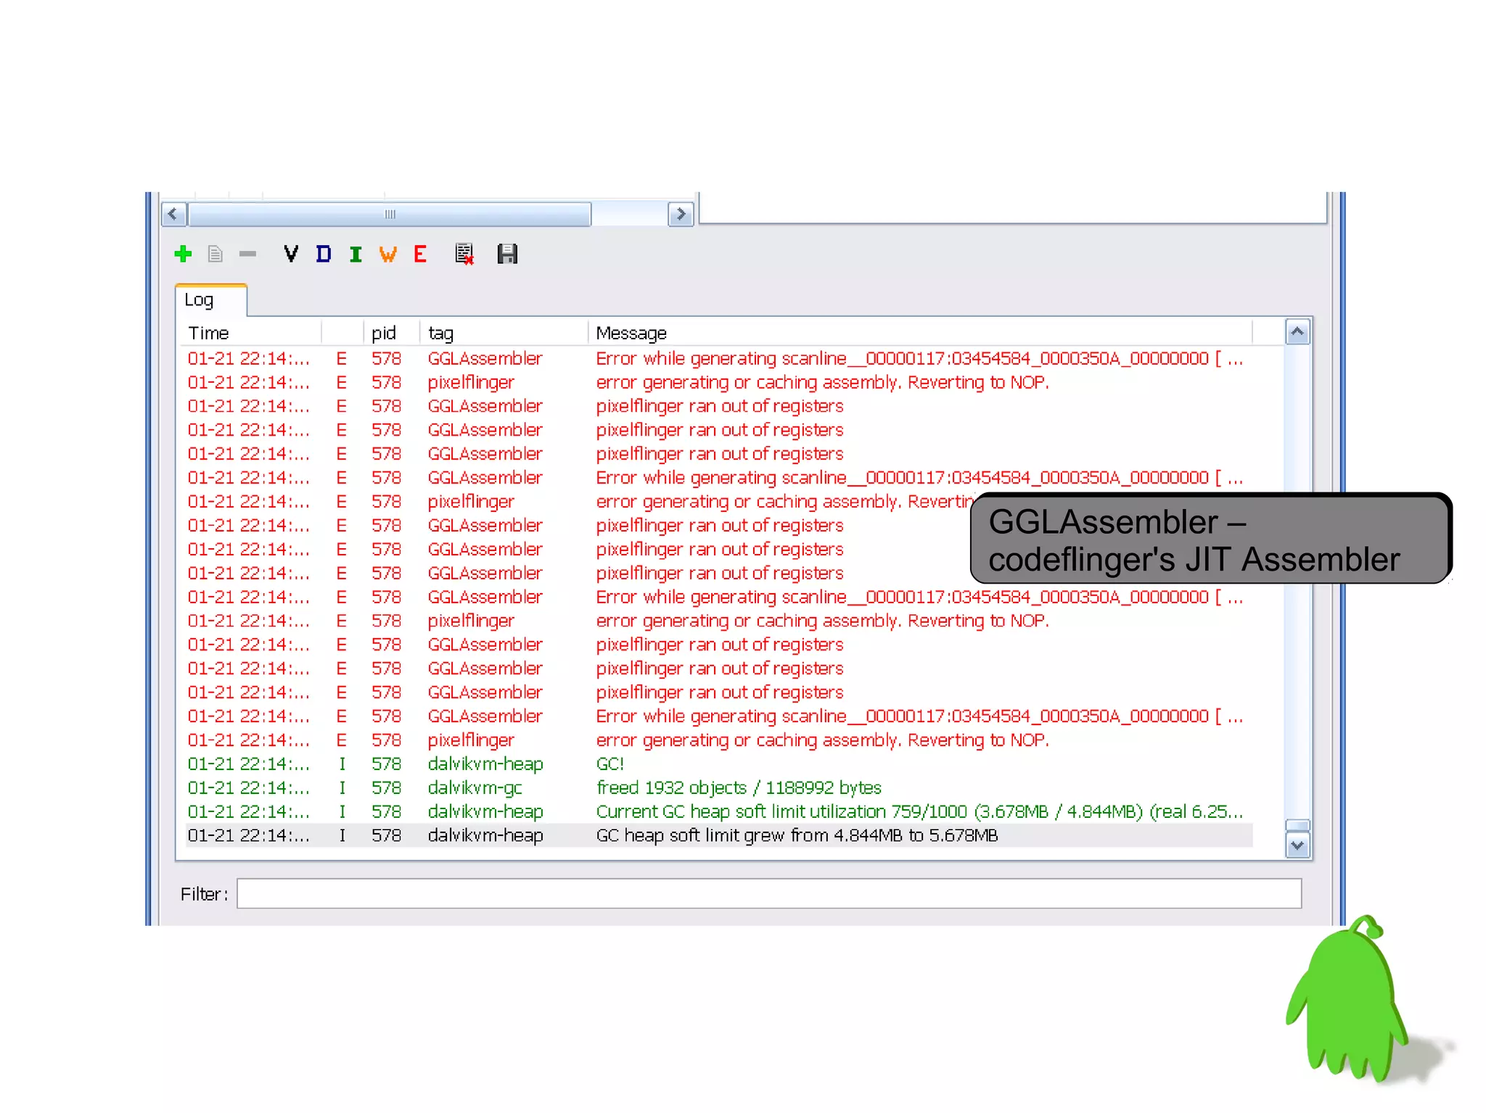Click the Message column header
The width and height of the screenshot is (1486, 1113).
920,333
